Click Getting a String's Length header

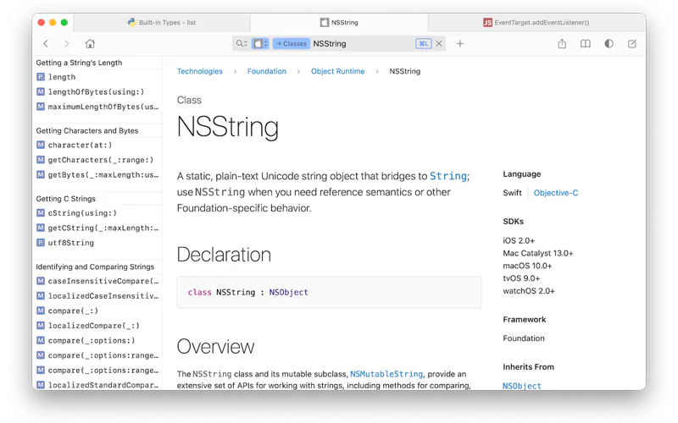[x=79, y=63]
